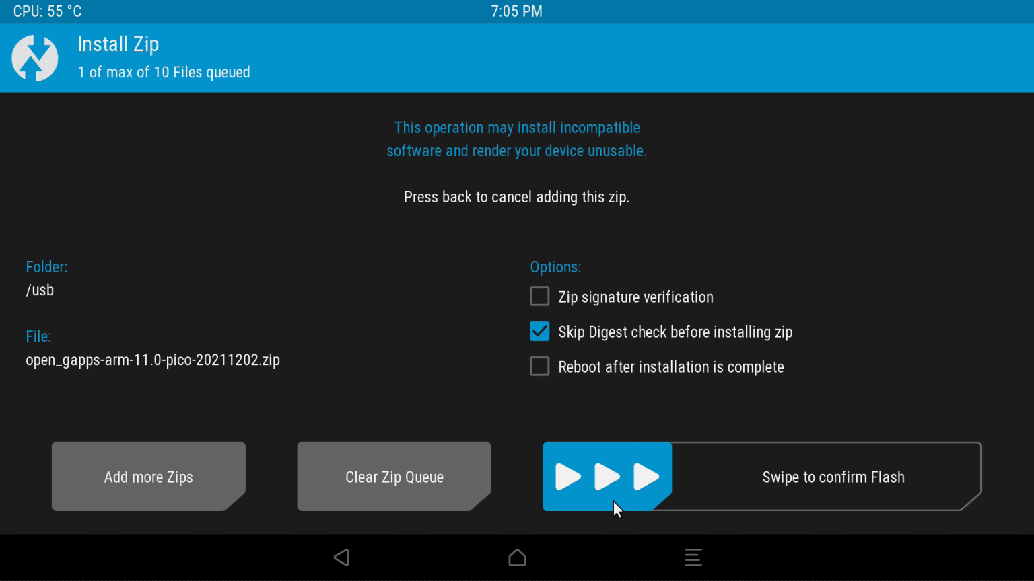Click the CPU temperature readout
1034x581 pixels.
pos(47,11)
